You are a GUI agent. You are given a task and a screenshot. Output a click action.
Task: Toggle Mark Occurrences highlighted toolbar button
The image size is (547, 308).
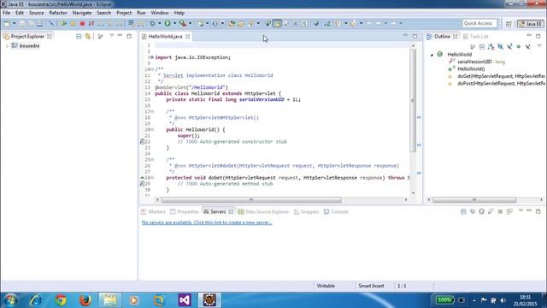277,23
